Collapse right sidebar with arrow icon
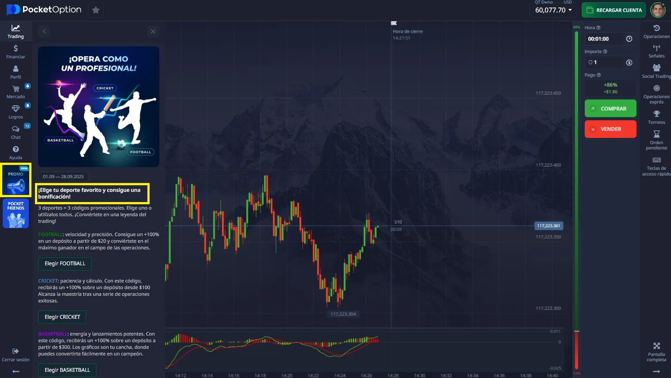Viewport: 671px width, 378px height. tap(656, 371)
